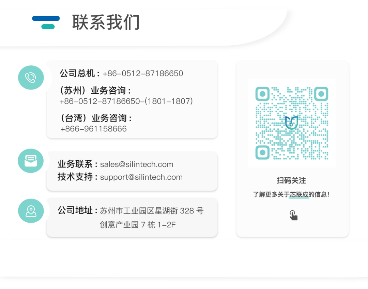
Task: Click the 技术支持 label
Action: tap(78, 177)
